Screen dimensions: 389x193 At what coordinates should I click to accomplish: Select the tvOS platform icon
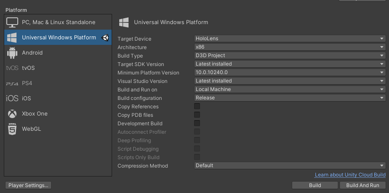tap(12, 68)
